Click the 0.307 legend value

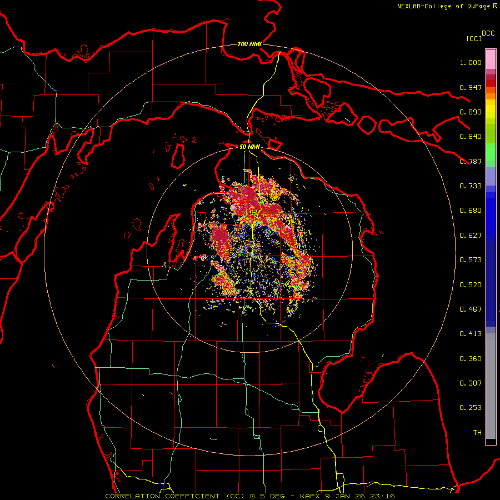pos(471,383)
